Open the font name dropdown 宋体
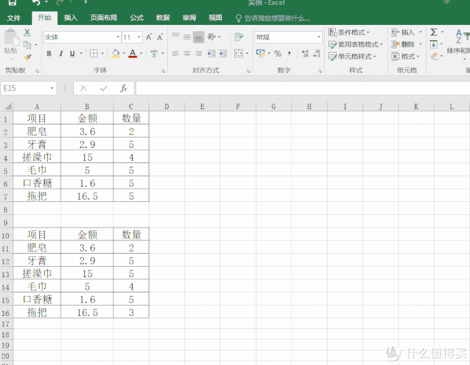The image size is (470, 365). (x=82, y=37)
